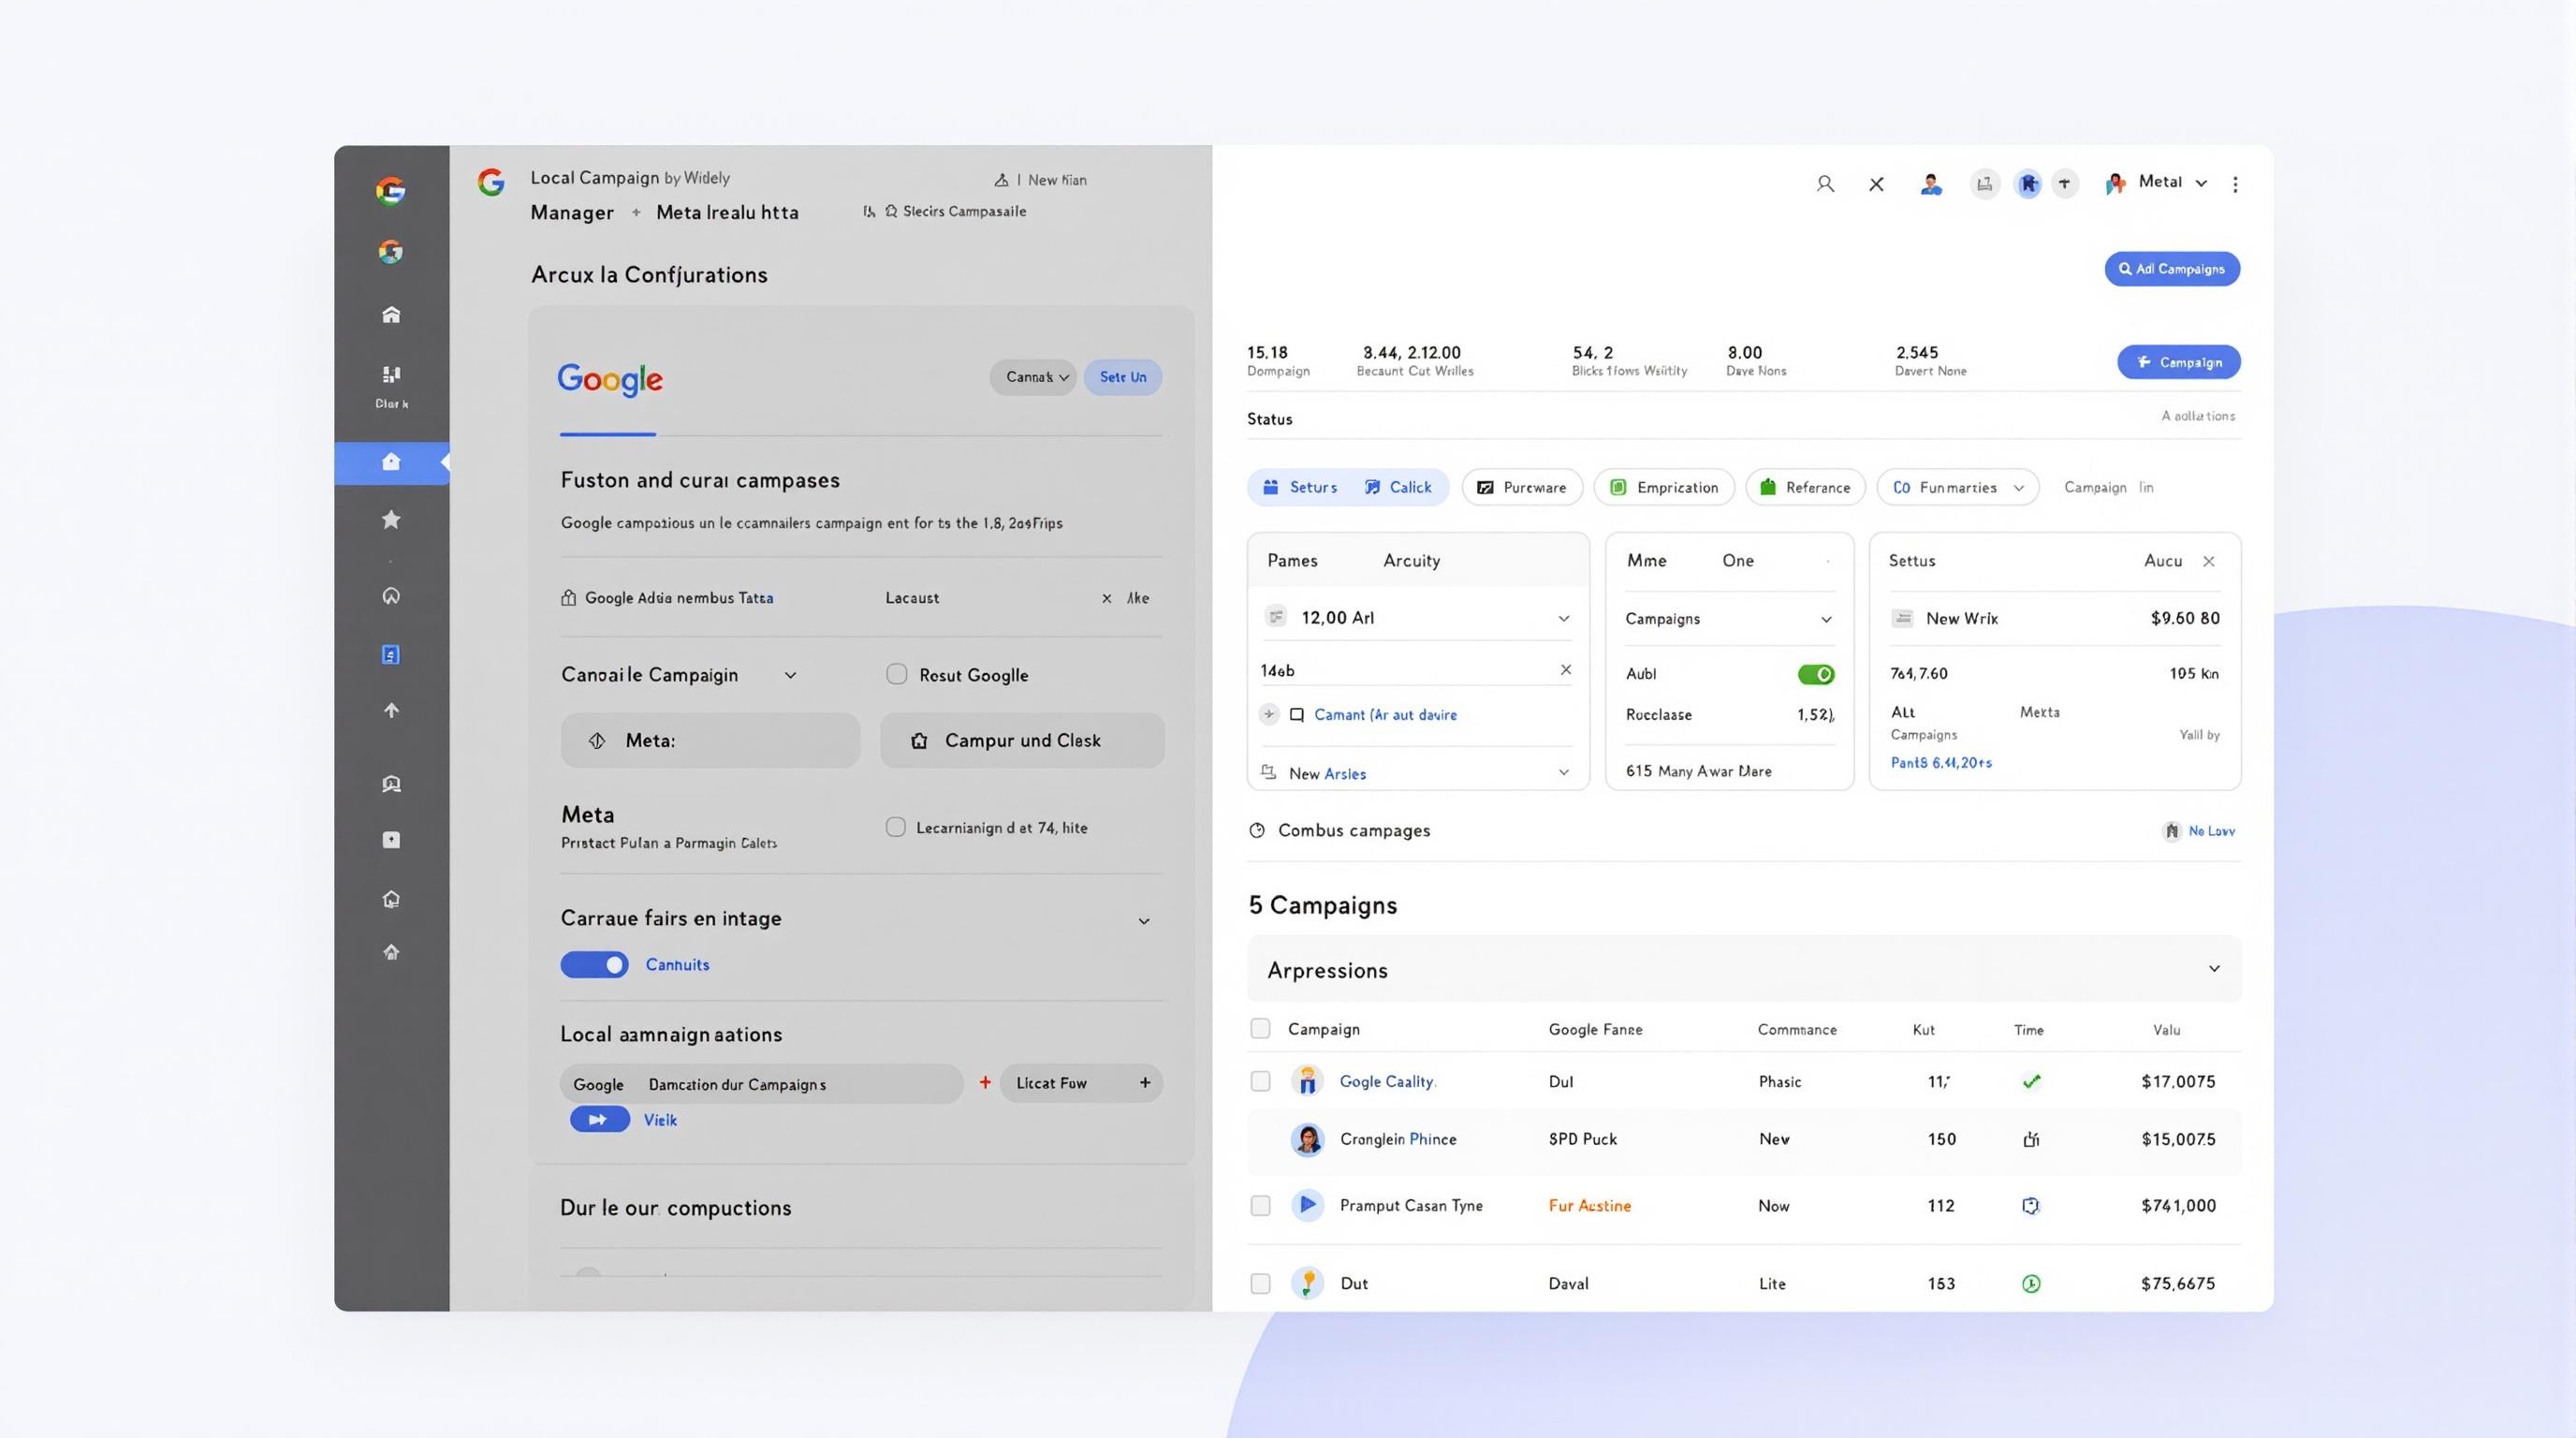
Task: Click the Pramput Casan Tyne play icon
Action: 1307,1205
